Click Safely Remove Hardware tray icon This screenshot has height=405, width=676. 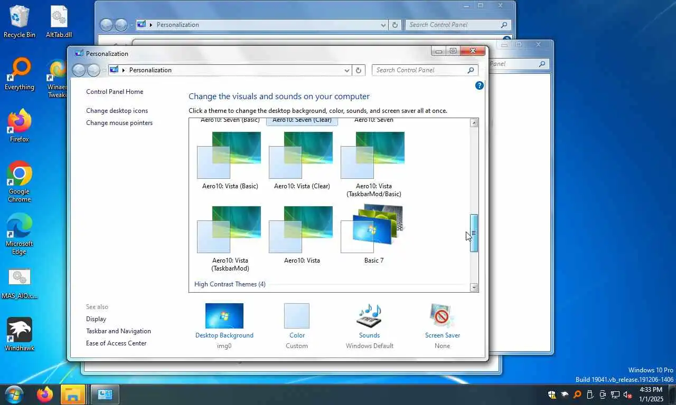(590, 394)
